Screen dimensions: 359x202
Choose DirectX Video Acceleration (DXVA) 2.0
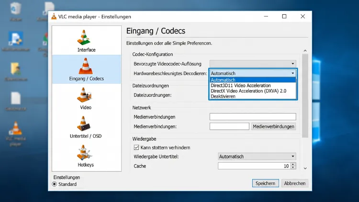[253, 91]
